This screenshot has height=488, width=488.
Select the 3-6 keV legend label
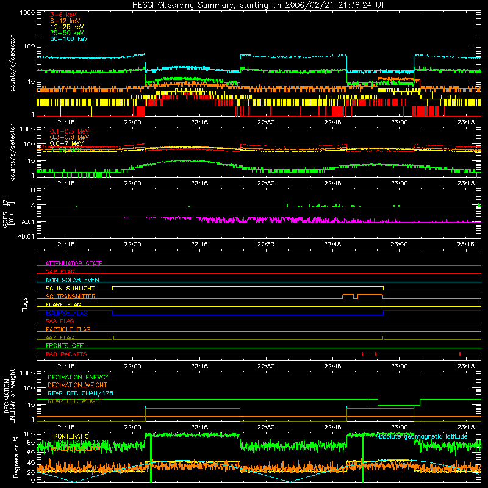tap(63, 15)
